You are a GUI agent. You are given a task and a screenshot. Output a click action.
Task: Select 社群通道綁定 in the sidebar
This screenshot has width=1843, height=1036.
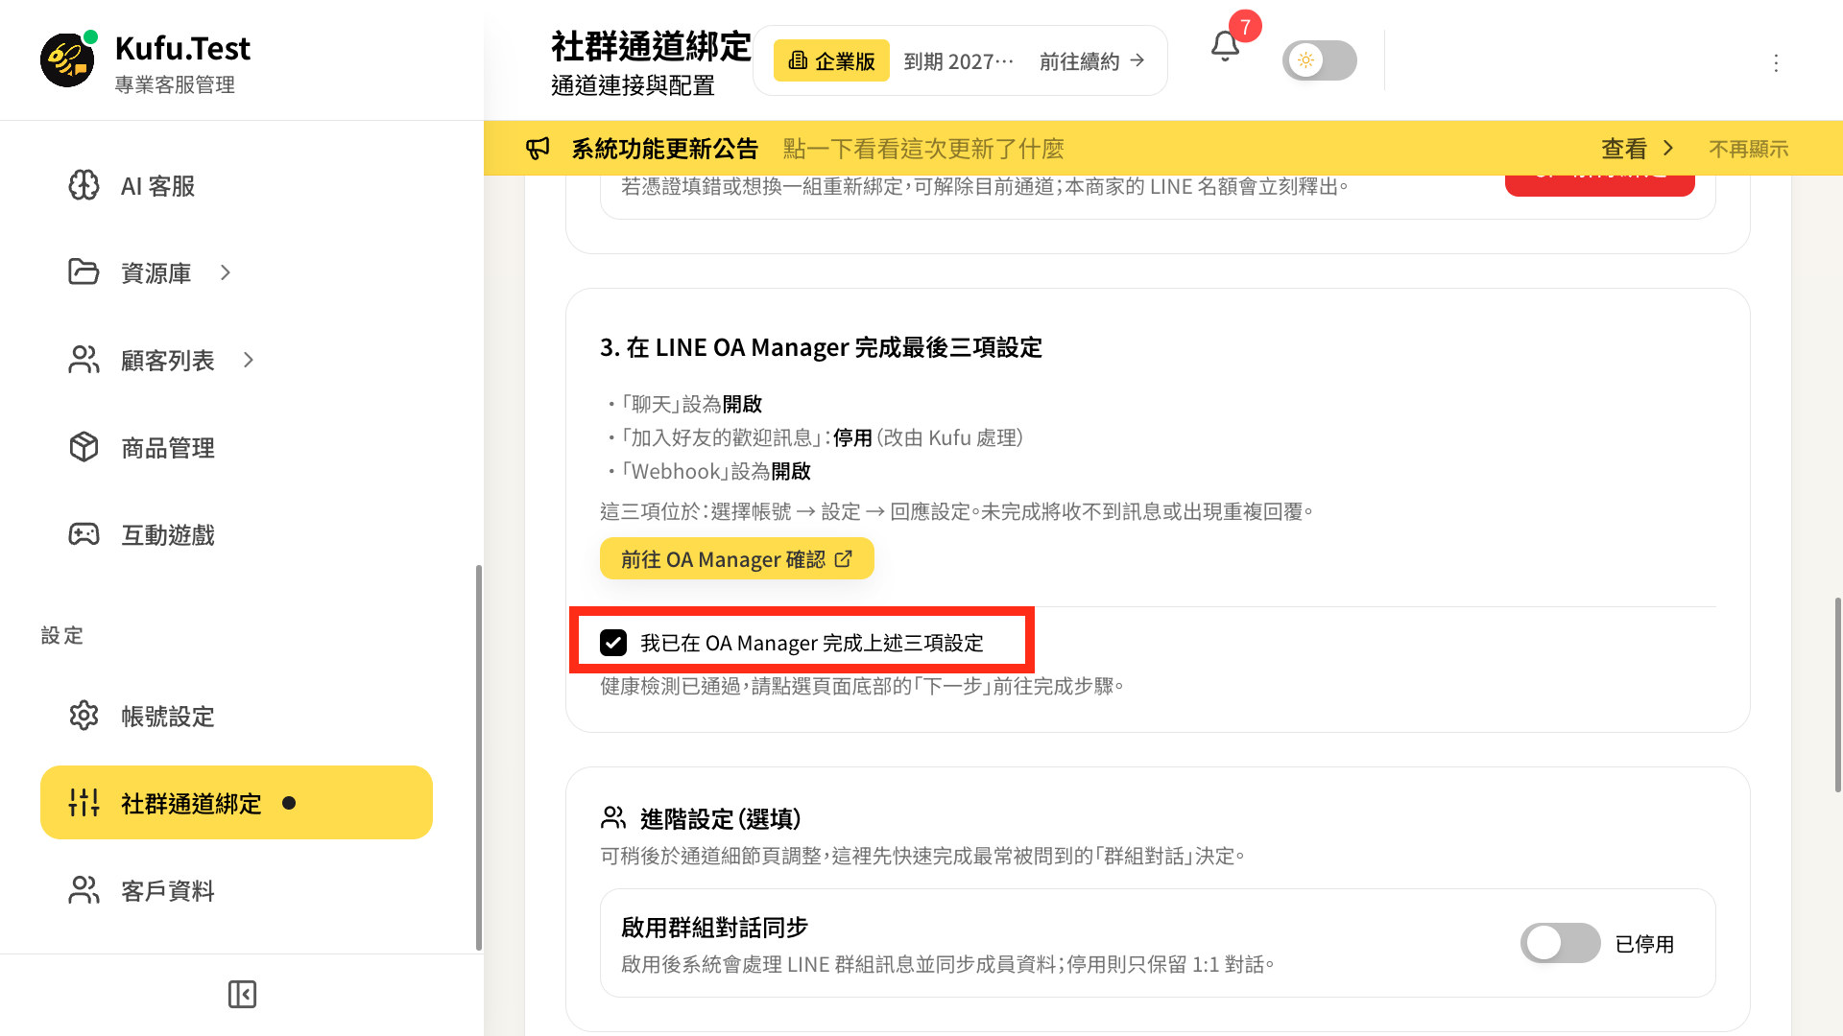point(236,803)
